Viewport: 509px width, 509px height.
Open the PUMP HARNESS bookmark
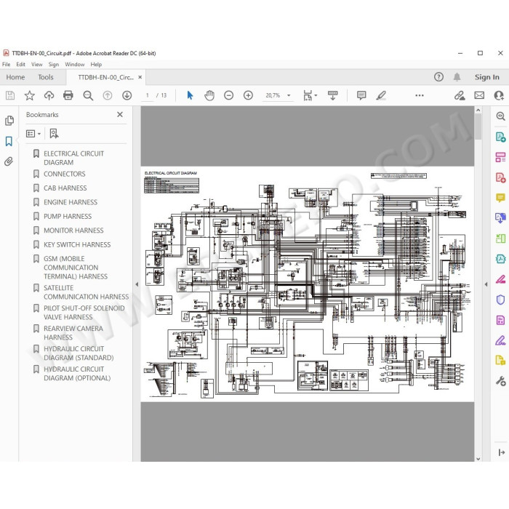[x=68, y=216]
